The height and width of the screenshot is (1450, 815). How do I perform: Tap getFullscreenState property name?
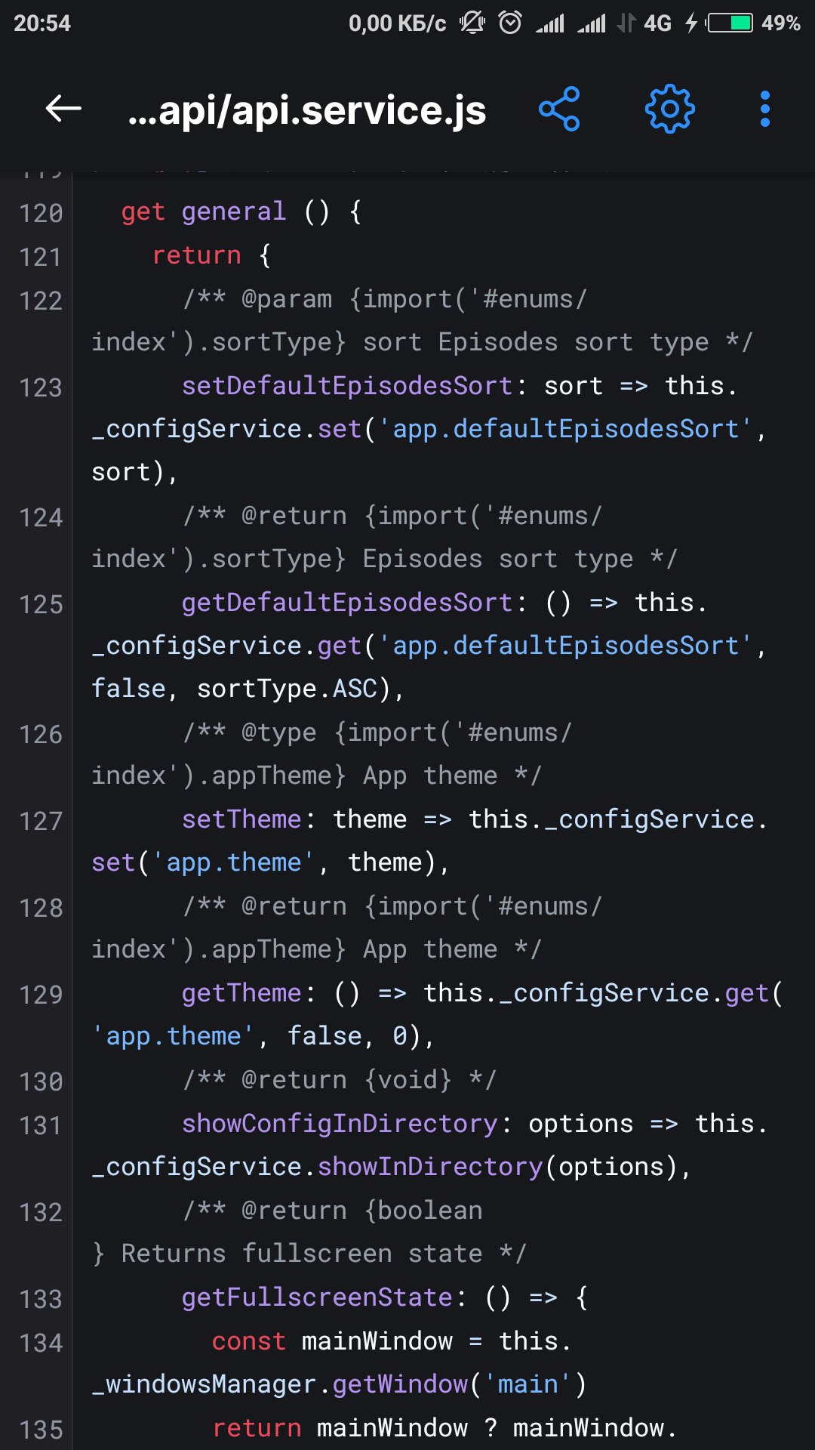coord(317,1297)
